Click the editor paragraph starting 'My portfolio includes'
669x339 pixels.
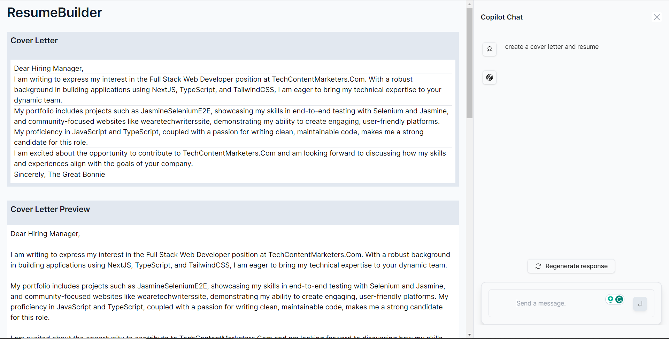tap(233, 127)
